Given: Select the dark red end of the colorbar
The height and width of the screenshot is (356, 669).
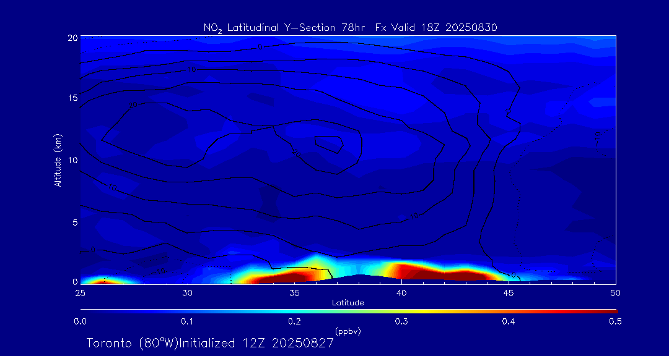Looking at the screenshot, I should (x=610, y=311).
